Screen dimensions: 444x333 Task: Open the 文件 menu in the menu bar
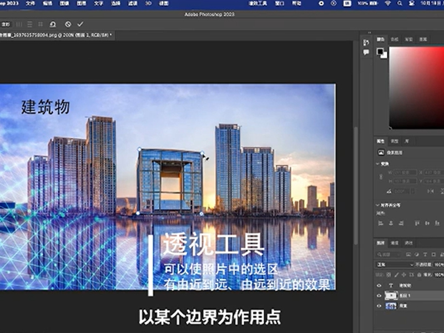tap(31, 3)
